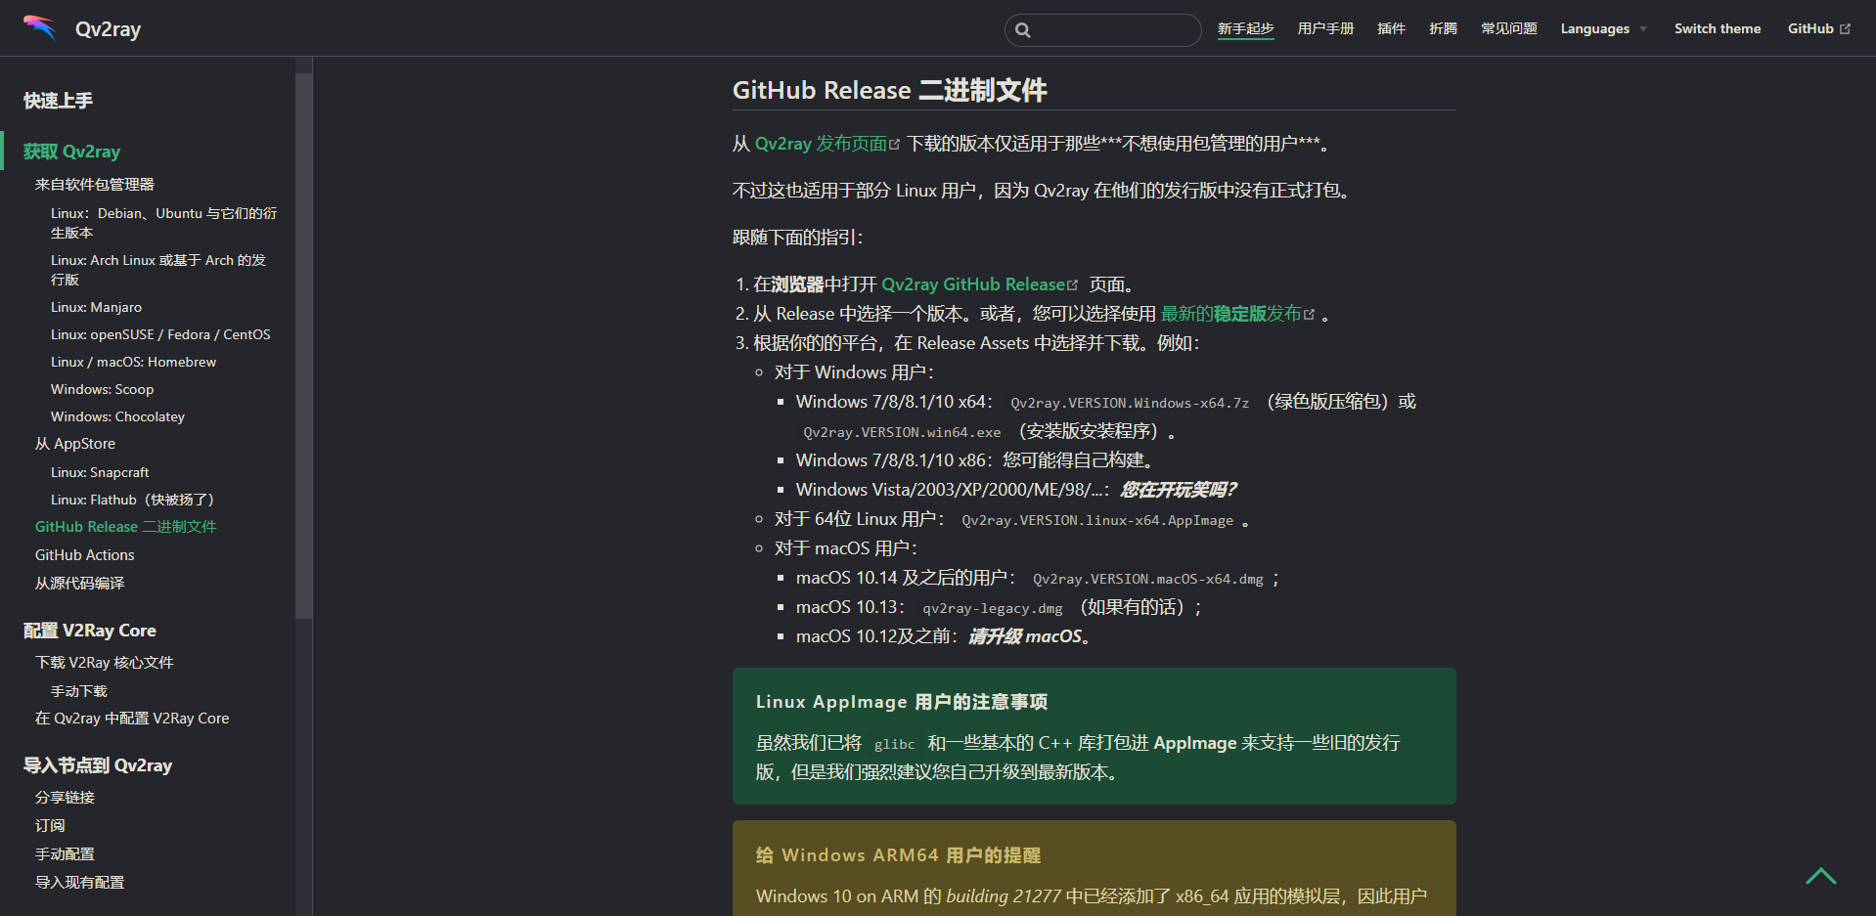This screenshot has width=1876, height=916.
Task: Click the back-to-top arrow icon
Action: [x=1821, y=877]
